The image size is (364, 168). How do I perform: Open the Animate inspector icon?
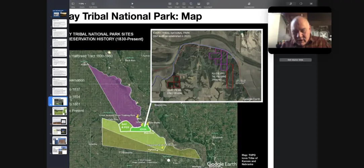point(301,3)
